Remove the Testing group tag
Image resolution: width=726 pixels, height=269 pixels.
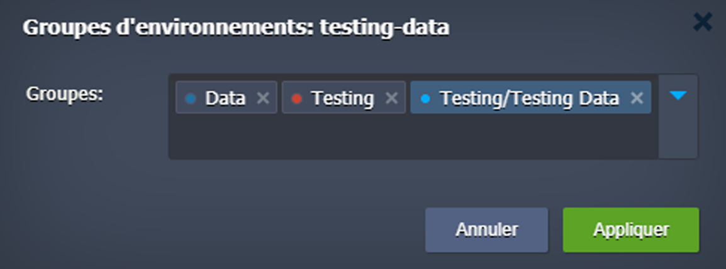[392, 98]
